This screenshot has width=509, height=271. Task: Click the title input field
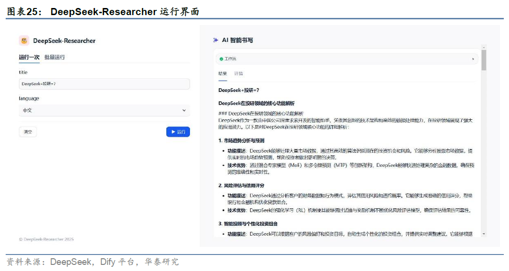(104, 84)
